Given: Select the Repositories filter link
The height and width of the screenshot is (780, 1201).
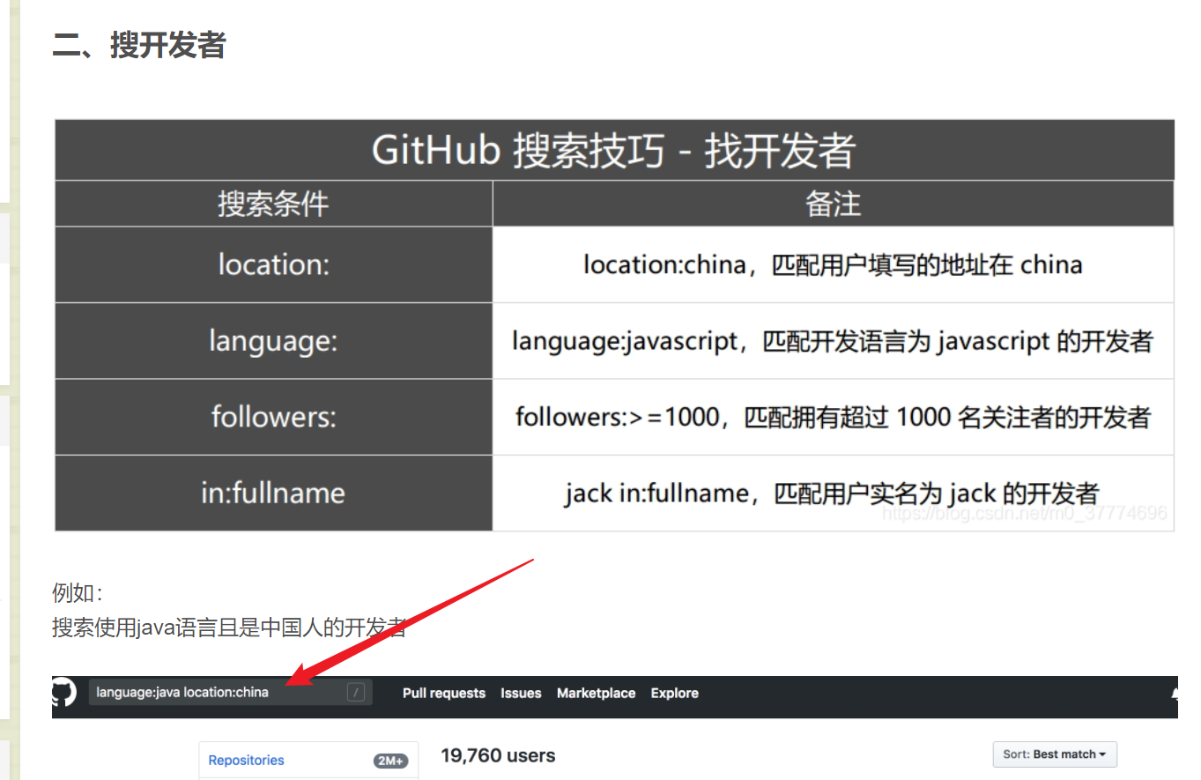Looking at the screenshot, I should coord(247,760).
